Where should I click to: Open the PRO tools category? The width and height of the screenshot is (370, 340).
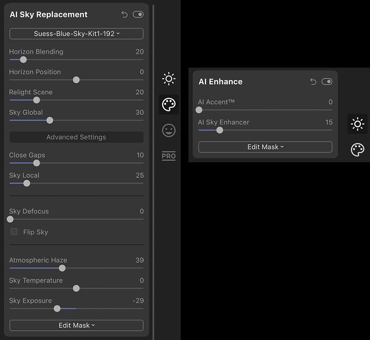click(x=169, y=156)
